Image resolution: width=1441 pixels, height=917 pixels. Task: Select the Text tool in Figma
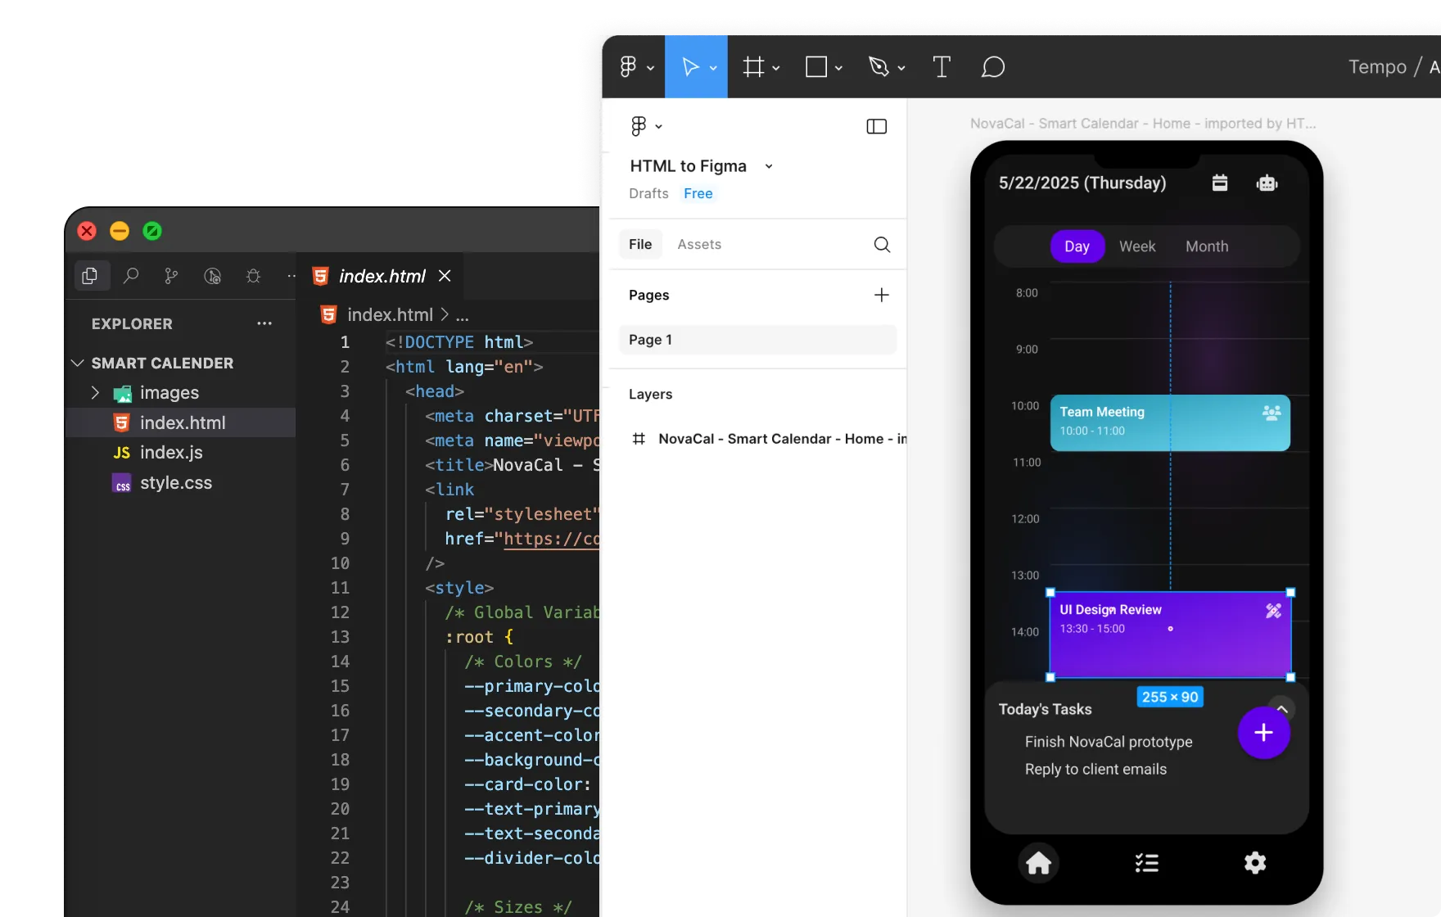tap(942, 66)
